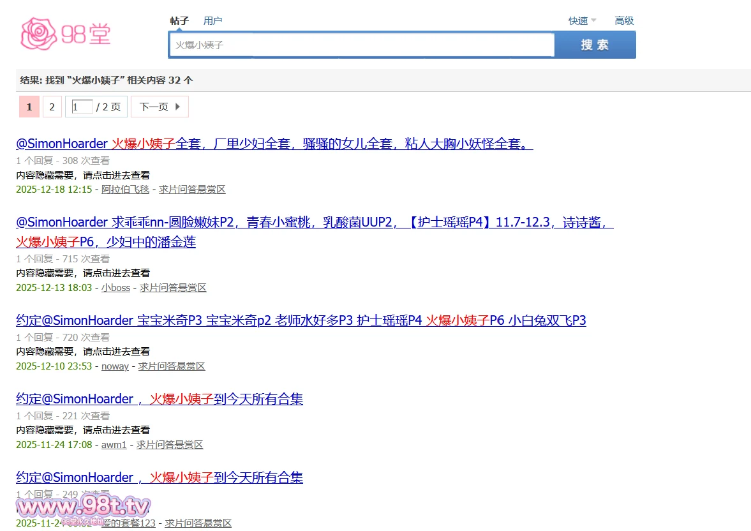Switch to the 帖子 search tab
Viewport: 751px width, 531px height.
(x=179, y=20)
